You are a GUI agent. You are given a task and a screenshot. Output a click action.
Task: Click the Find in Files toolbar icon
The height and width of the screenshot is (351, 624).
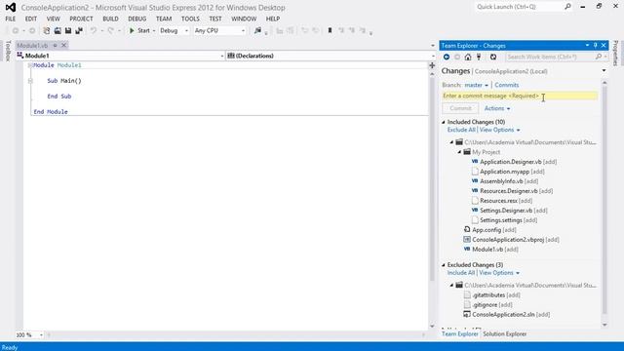click(257, 30)
